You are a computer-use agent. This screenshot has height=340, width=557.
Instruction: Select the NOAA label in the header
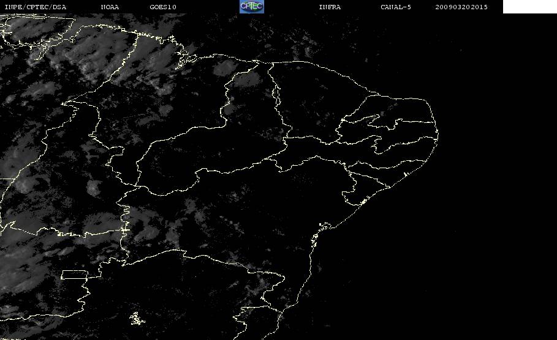click(110, 7)
